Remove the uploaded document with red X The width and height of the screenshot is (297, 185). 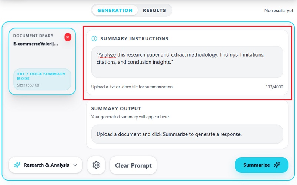[68, 37]
